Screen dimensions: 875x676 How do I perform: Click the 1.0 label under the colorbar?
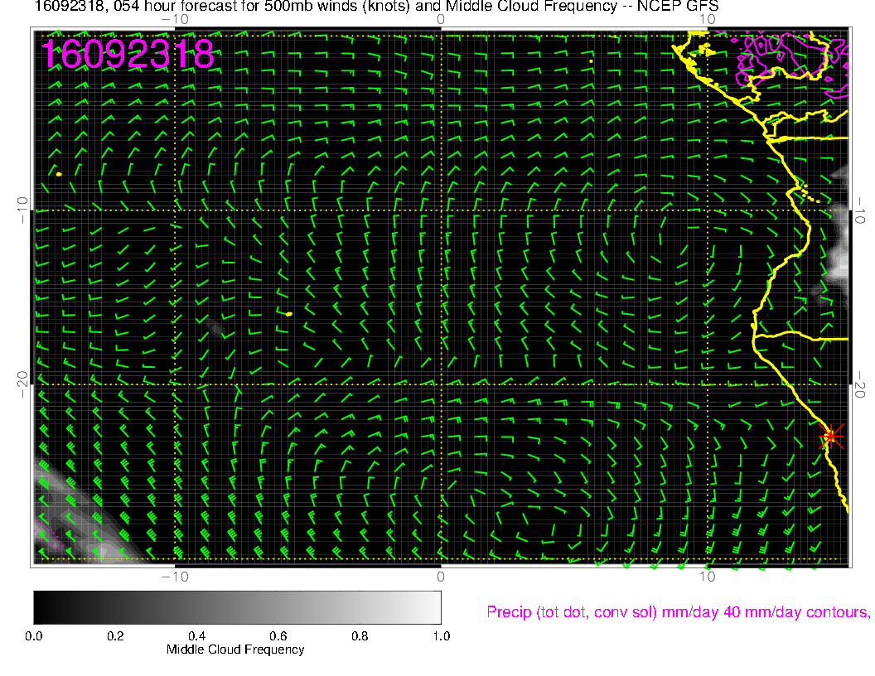coord(440,636)
